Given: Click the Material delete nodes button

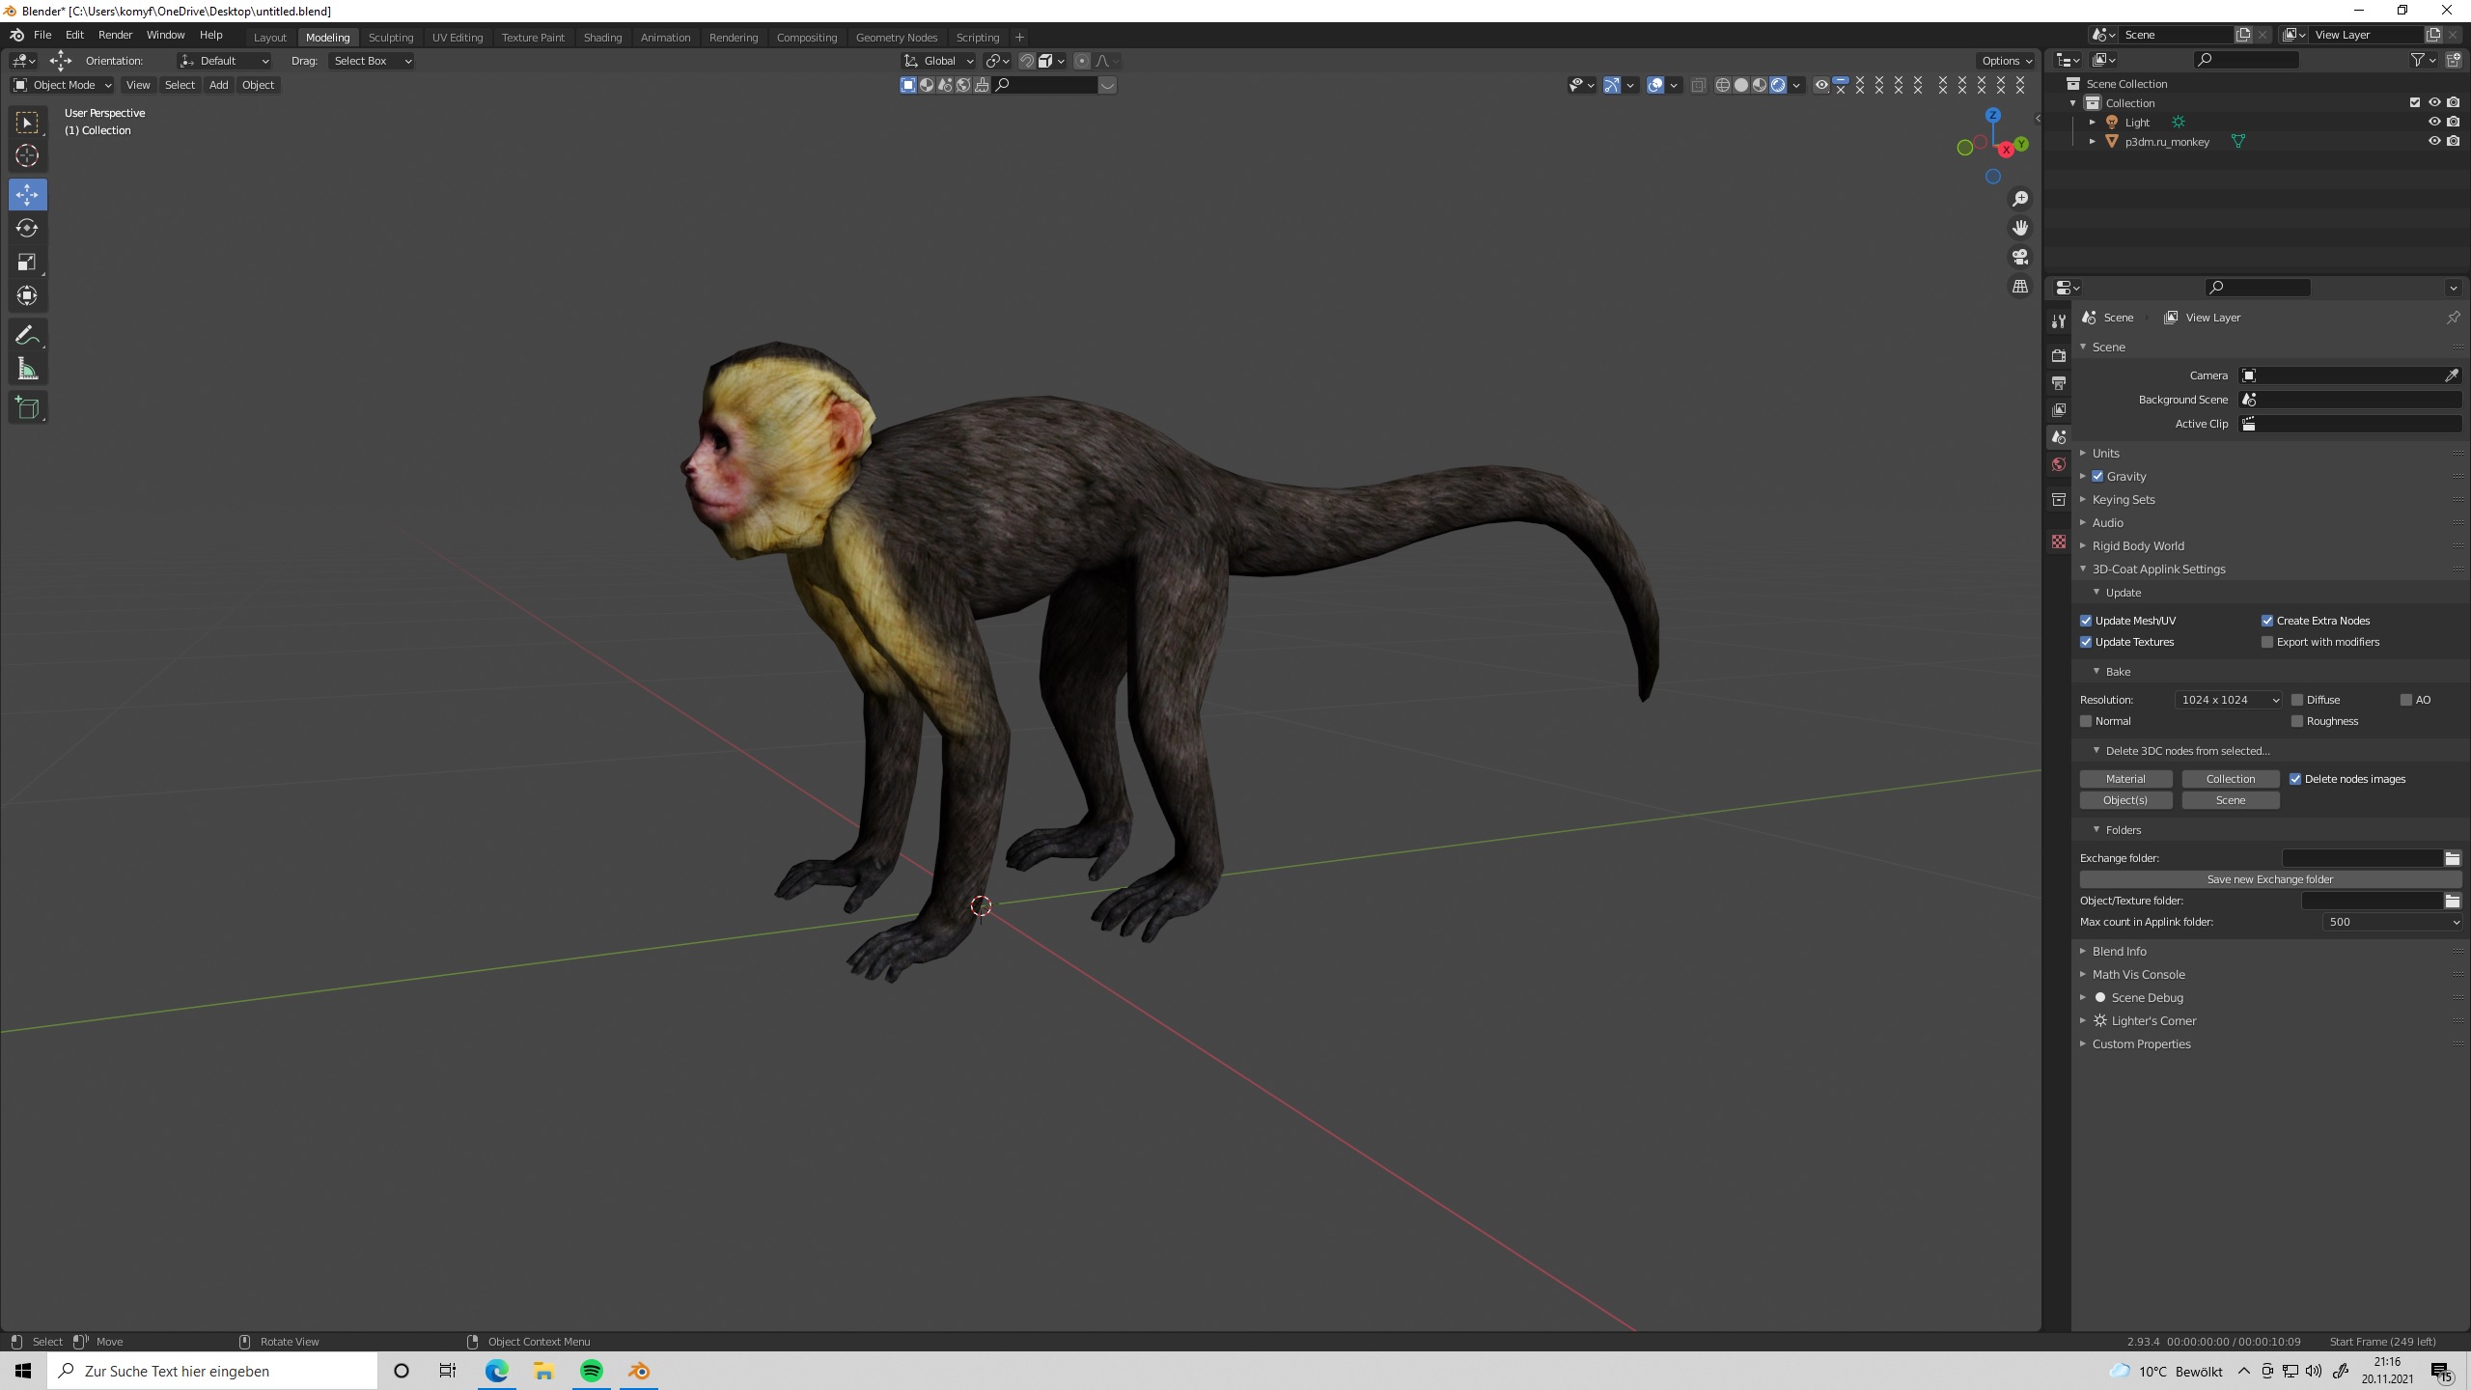Looking at the screenshot, I should click(2125, 779).
